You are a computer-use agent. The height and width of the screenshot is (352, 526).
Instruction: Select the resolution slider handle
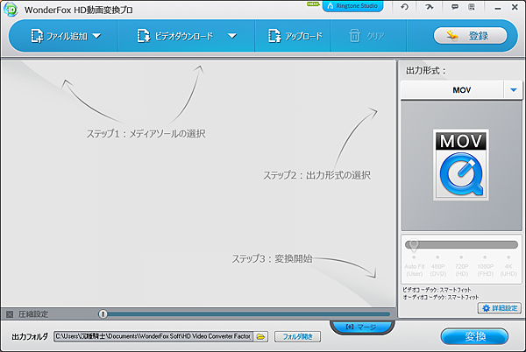tap(414, 245)
